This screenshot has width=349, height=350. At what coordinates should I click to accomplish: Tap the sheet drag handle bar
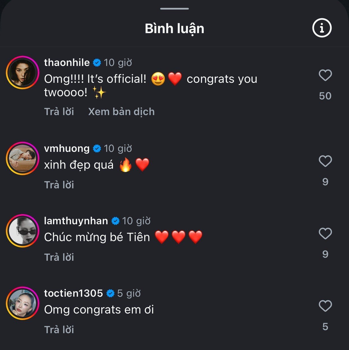pos(175,9)
